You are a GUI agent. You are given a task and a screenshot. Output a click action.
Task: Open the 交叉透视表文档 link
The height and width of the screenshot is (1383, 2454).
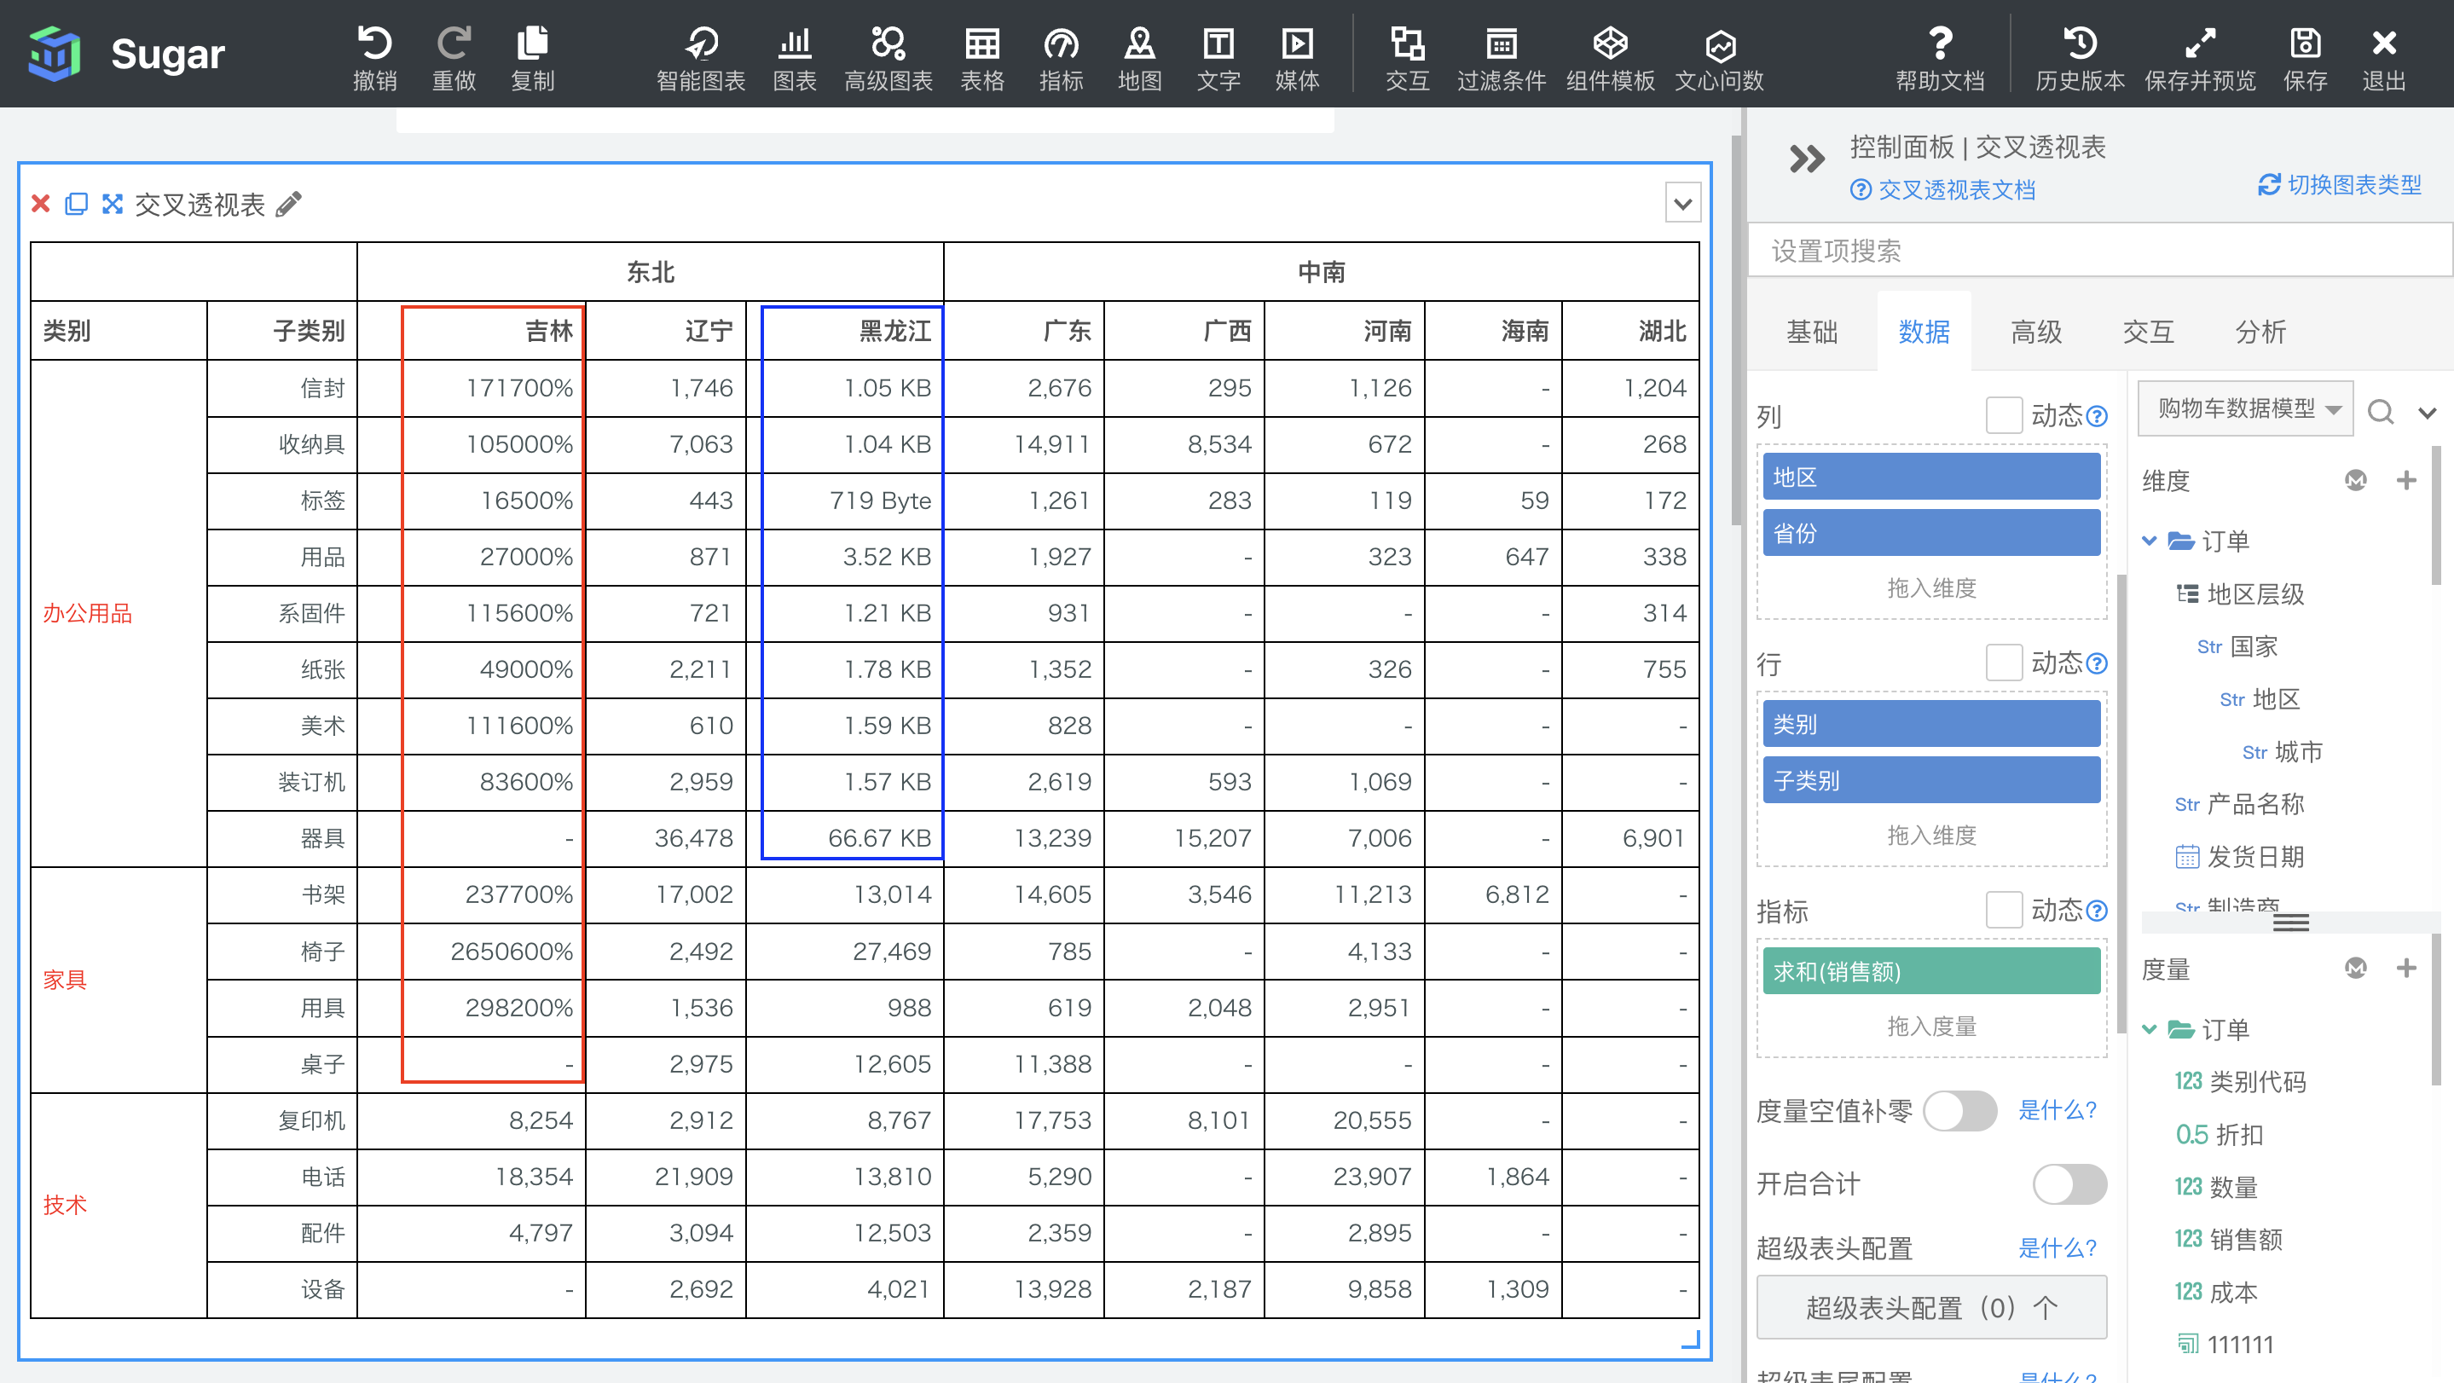1942,189
